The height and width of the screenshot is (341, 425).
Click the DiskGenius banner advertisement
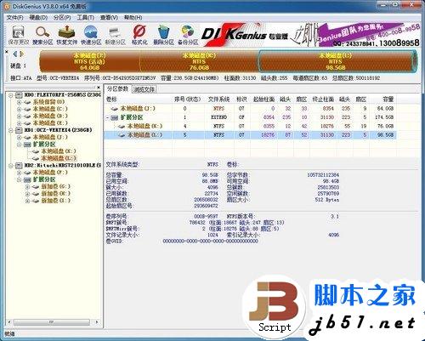click(x=310, y=35)
